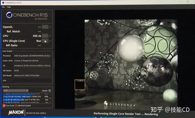This screenshot has width=195, height=118.
Task: Click the Cinebench R15 logo icon
Action: point(9,15)
